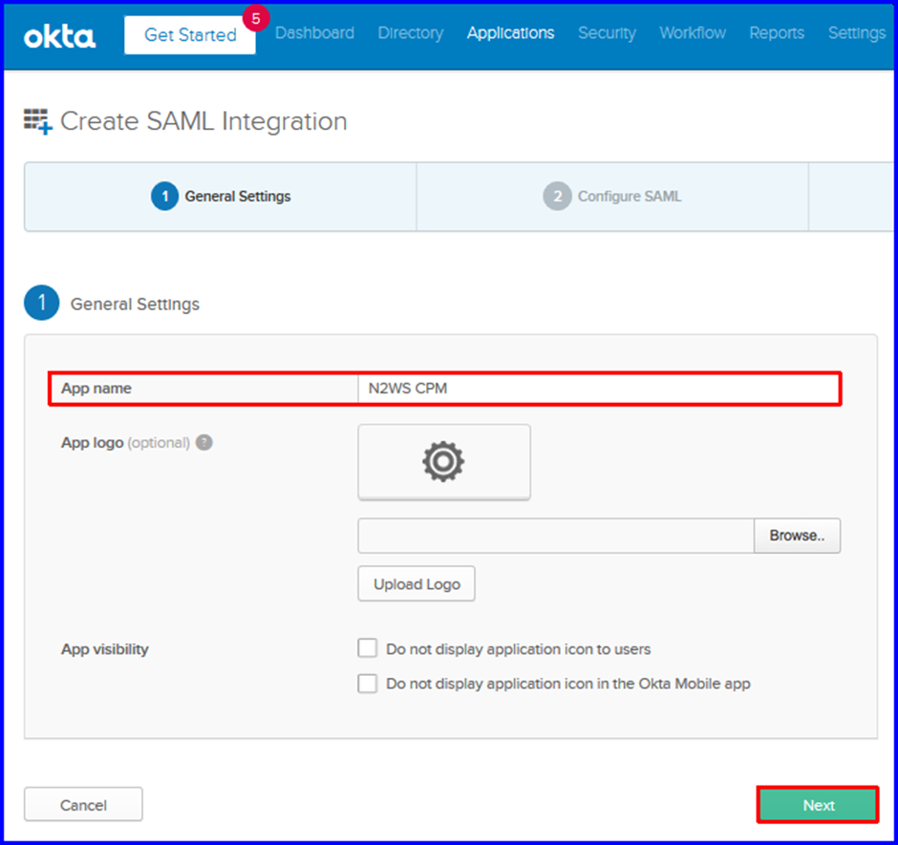Click the Next button
Image resolution: width=898 pixels, height=845 pixels.
[818, 804]
